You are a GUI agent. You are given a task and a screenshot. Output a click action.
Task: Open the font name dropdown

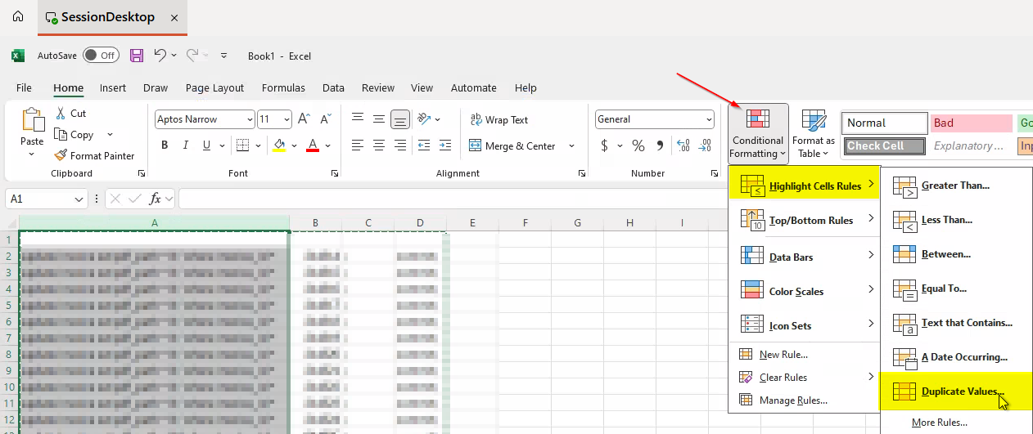point(250,119)
